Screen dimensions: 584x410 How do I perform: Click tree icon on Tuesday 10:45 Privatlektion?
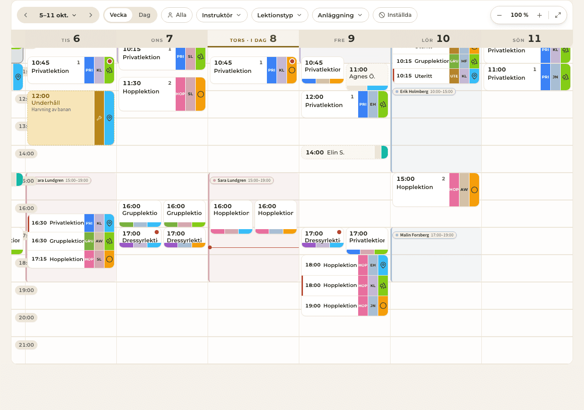tap(109, 70)
